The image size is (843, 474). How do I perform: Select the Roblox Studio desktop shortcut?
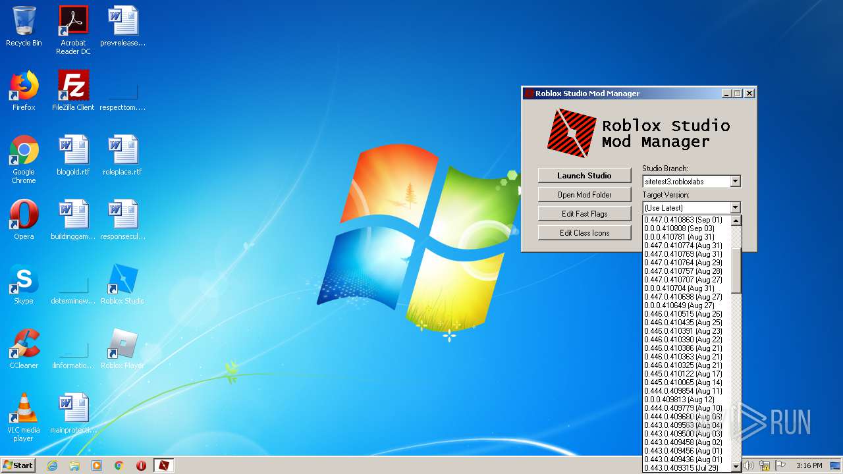122,284
